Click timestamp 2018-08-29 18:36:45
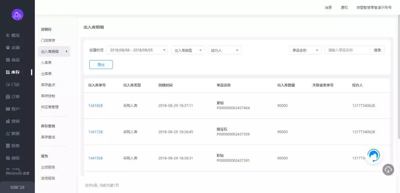Screen dimensions: 400x193 (x=176, y=132)
